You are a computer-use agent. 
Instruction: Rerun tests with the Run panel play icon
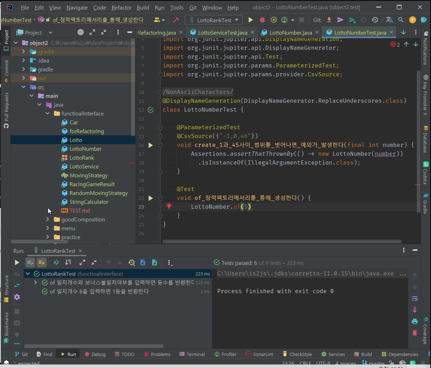click(x=17, y=262)
